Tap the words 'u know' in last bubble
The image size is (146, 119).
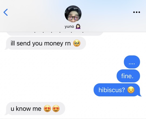point(21,108)
